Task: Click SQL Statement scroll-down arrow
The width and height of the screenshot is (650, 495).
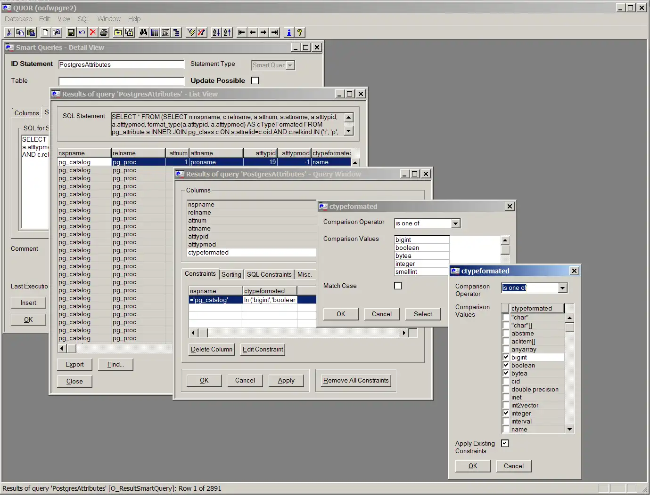Action: (x=349, y=131)
